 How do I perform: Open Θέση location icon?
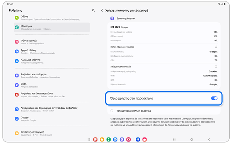point(17,85)
